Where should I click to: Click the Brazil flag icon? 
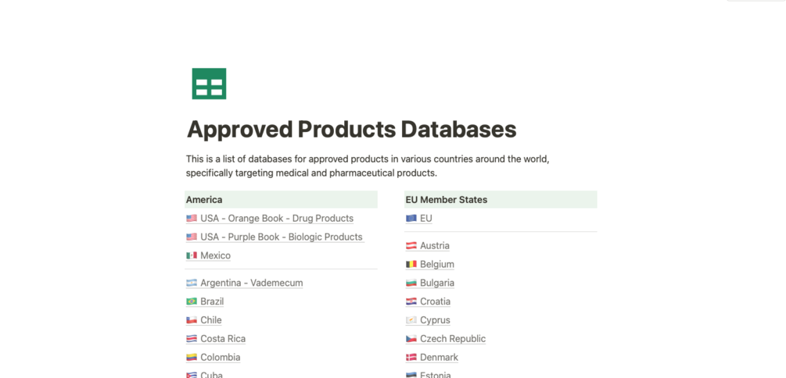192,301
